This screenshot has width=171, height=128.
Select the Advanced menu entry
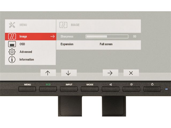tap(26, 52)
